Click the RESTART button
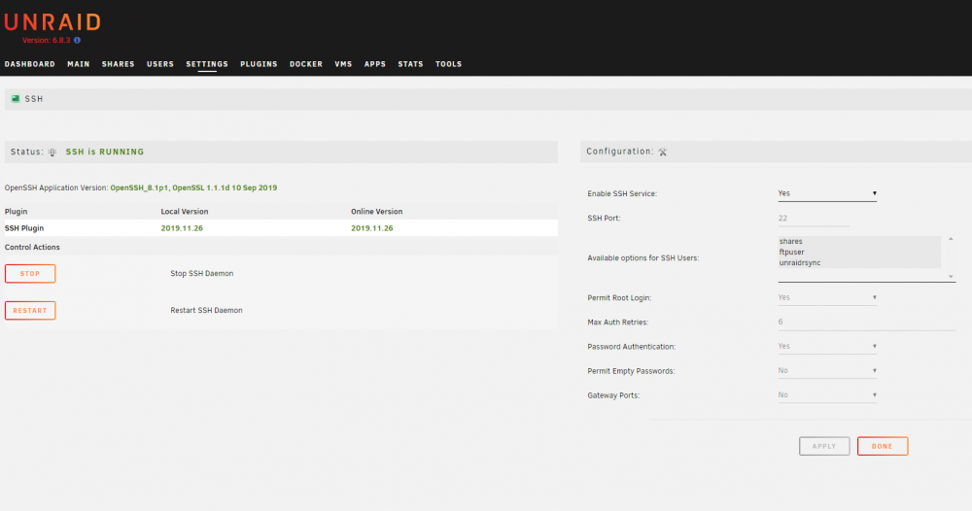 [x=30, y=311]
